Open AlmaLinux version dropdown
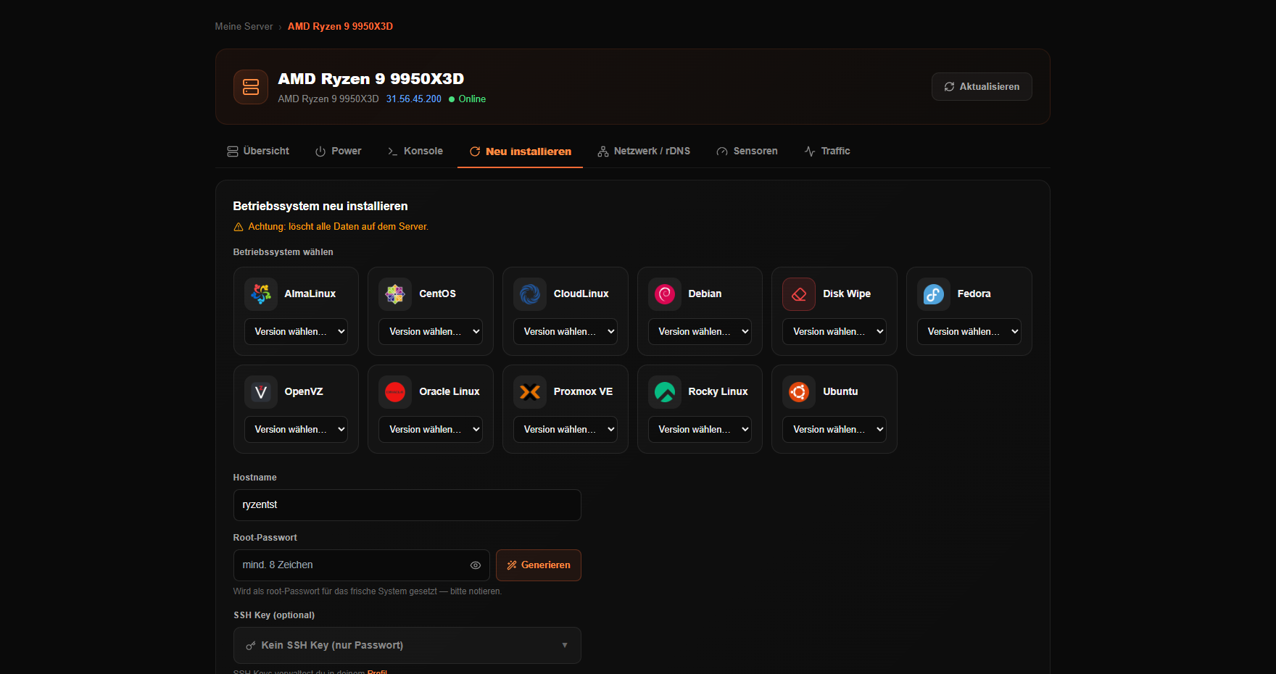The width and height of the screenshot is (1276, 674). pos(296,331)
